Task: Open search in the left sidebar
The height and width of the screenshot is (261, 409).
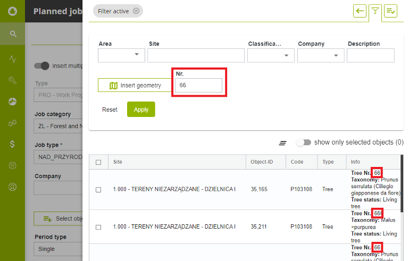Action: (13, 34)
